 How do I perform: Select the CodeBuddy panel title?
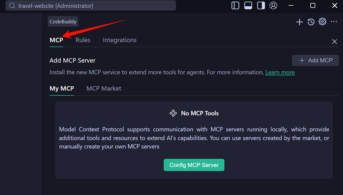(63, 22)
